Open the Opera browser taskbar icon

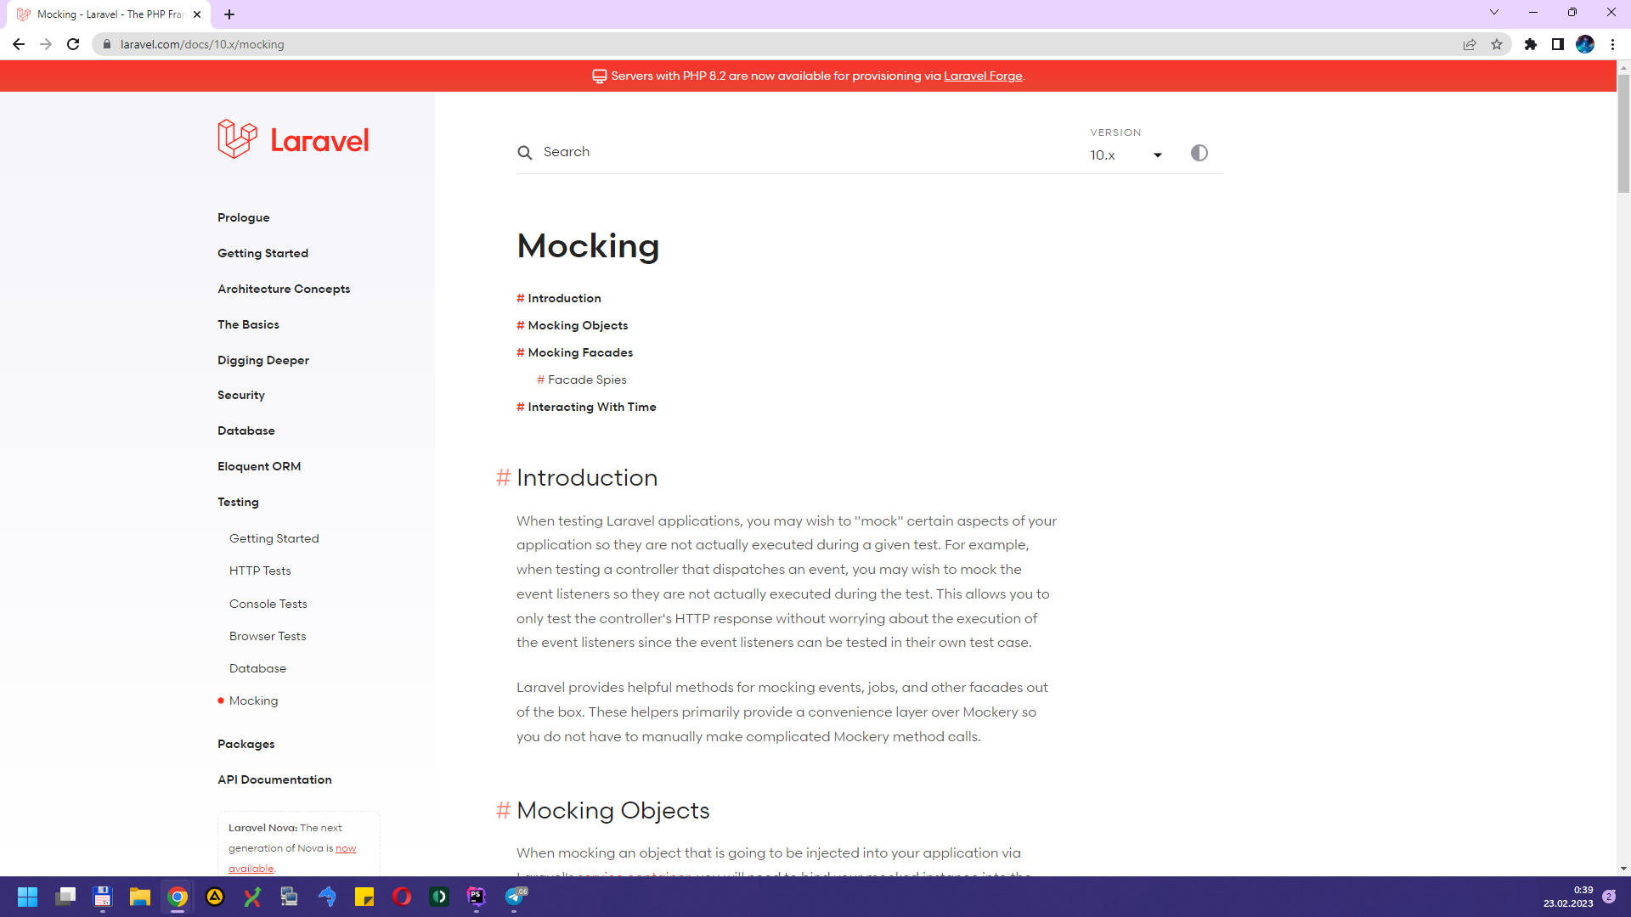pyautogui.click(x=402, y=897)
